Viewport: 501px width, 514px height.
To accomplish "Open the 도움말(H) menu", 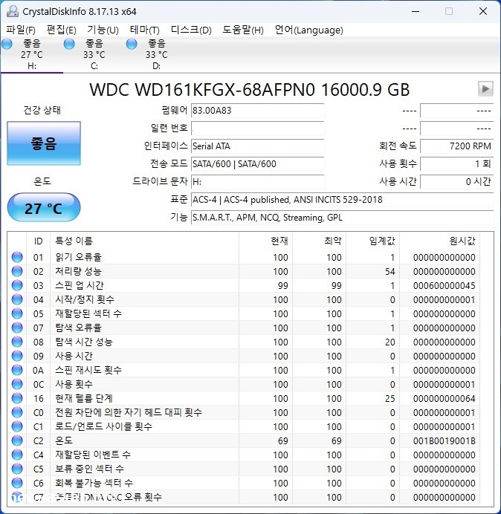I will pos(243,30).
